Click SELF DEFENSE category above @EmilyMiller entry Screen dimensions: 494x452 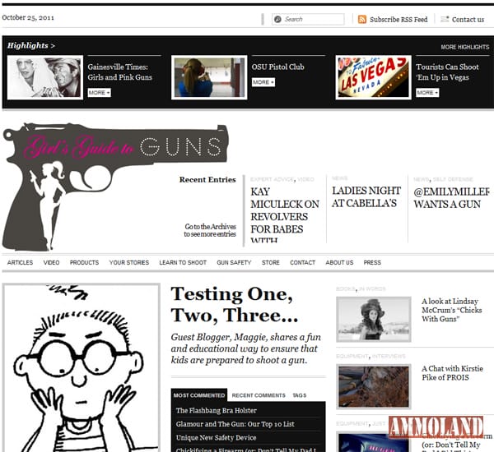(453, 179)
